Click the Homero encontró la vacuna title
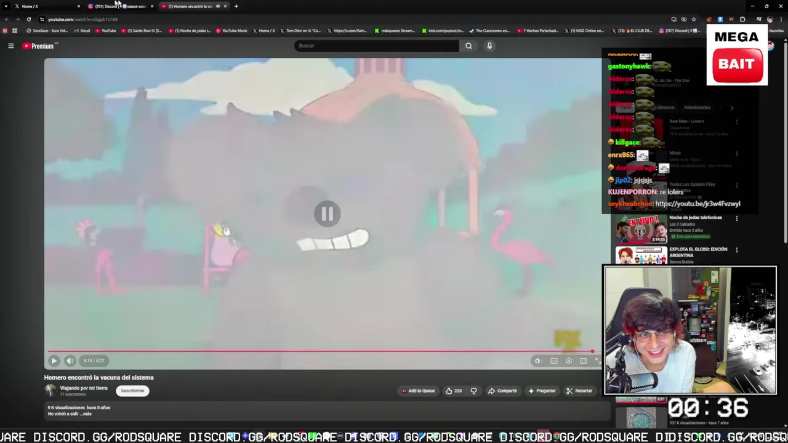 [98, 378]
